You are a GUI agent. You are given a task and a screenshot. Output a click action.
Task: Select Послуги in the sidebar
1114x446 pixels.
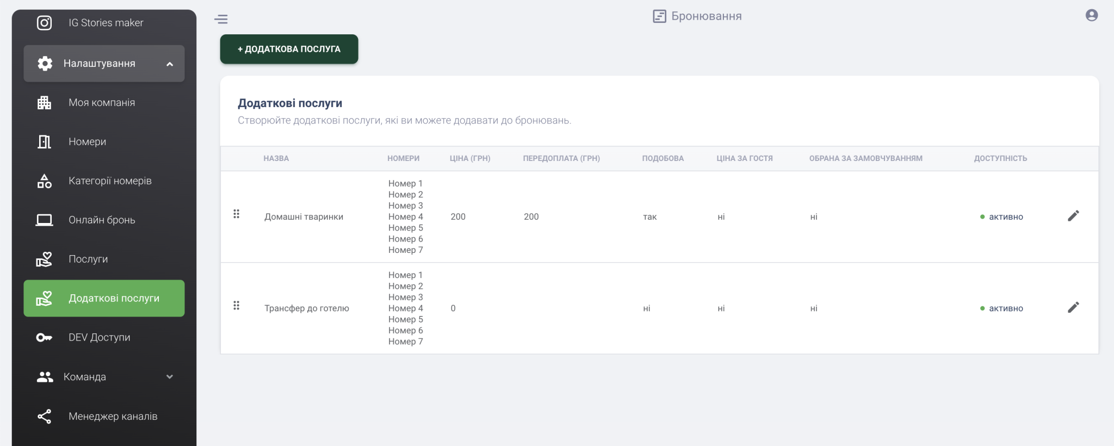point(88,259)
